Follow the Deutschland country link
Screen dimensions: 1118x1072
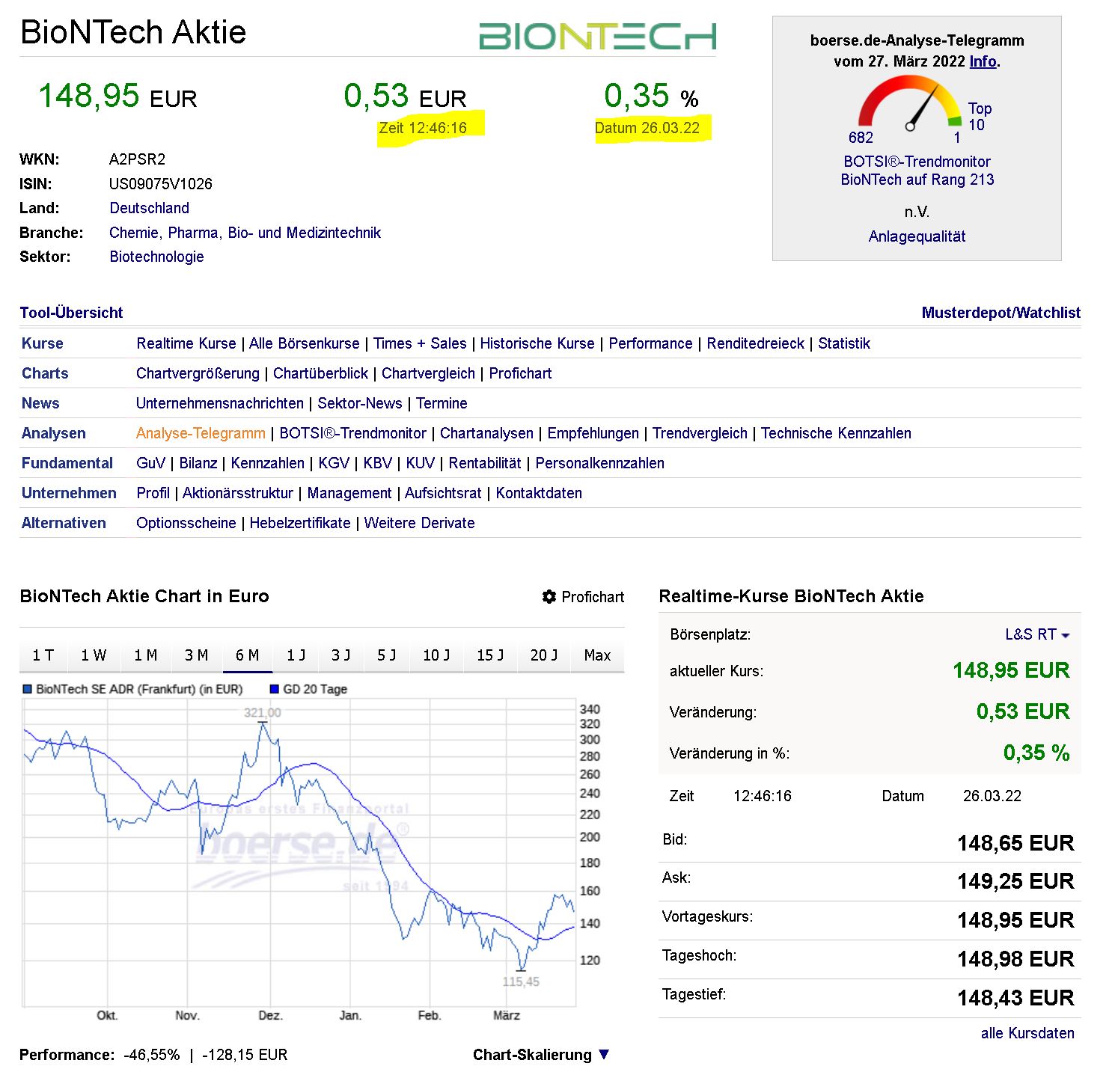[149, 208]
